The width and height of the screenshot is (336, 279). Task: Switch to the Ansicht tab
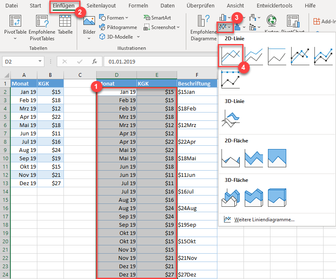(235, 5)
